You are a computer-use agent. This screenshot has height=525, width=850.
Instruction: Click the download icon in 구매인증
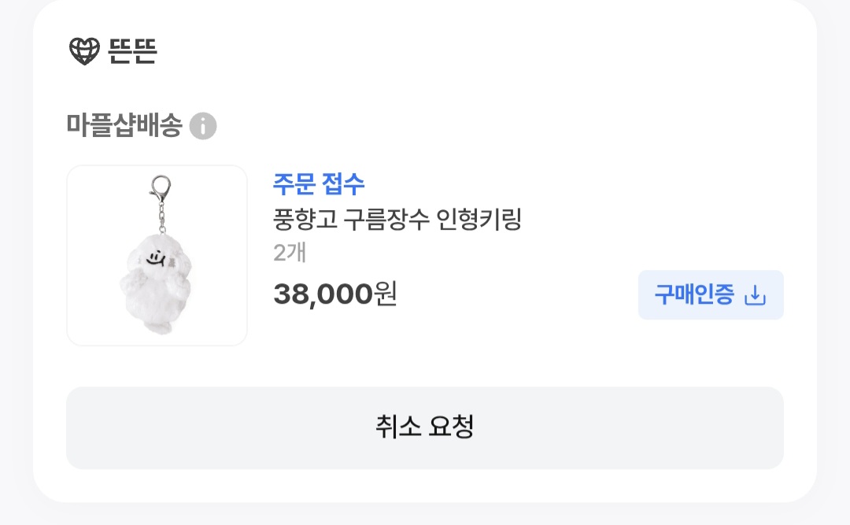click(x=755, y=295)
